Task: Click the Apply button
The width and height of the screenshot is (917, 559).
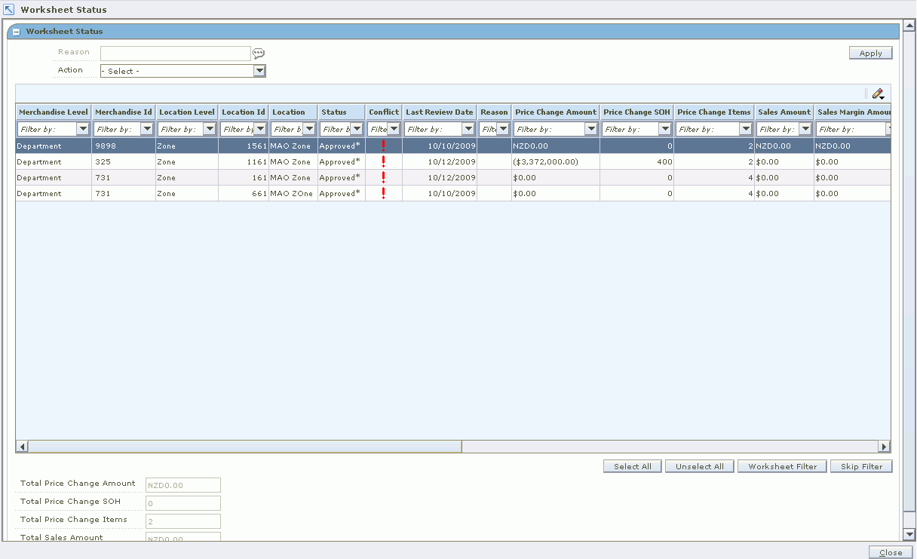Action: coord(871,53)
